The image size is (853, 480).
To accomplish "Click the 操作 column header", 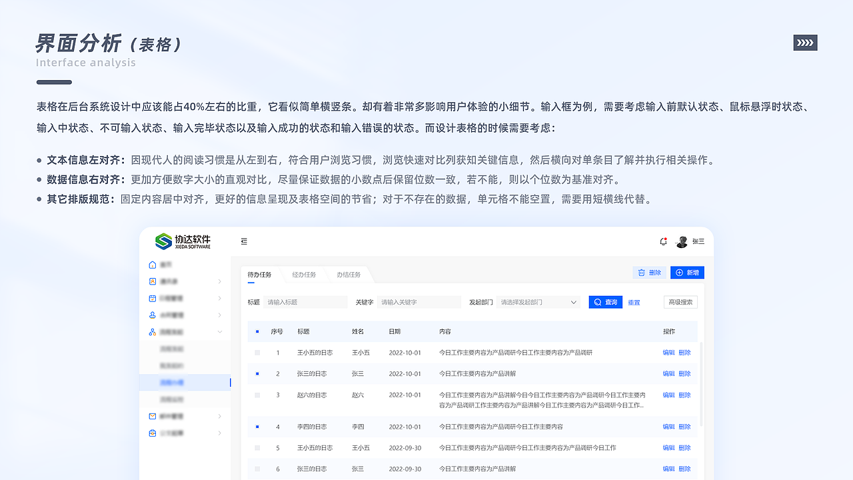I will pyautogui.click(x=669, y=331).
